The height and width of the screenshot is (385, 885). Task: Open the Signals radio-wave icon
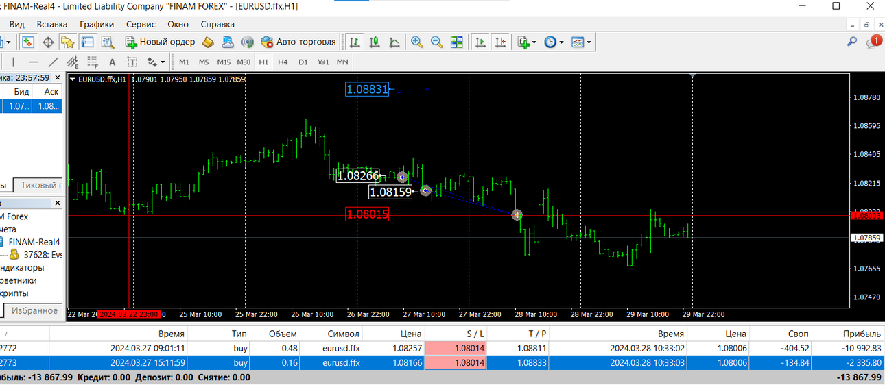click(x=248, y=42)
